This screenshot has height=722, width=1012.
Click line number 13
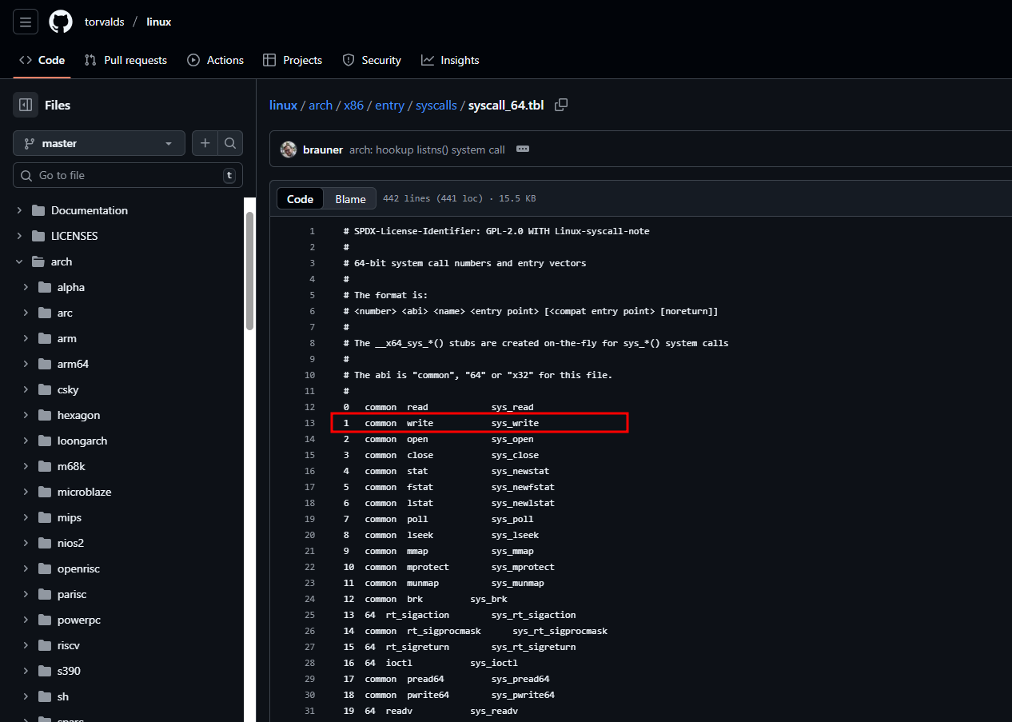[x=309, y=423]
